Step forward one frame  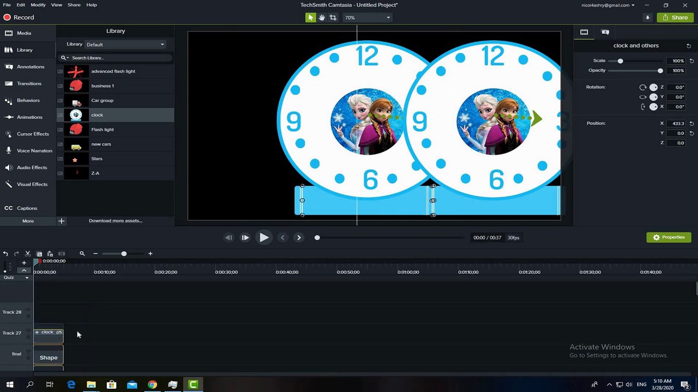coord(245,237)
